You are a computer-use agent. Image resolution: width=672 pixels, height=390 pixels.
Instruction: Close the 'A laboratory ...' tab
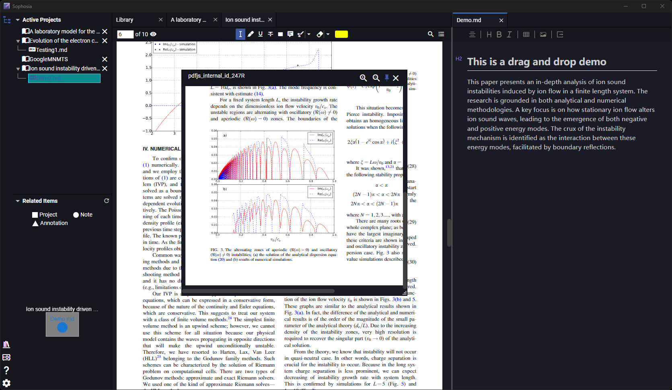216,20
